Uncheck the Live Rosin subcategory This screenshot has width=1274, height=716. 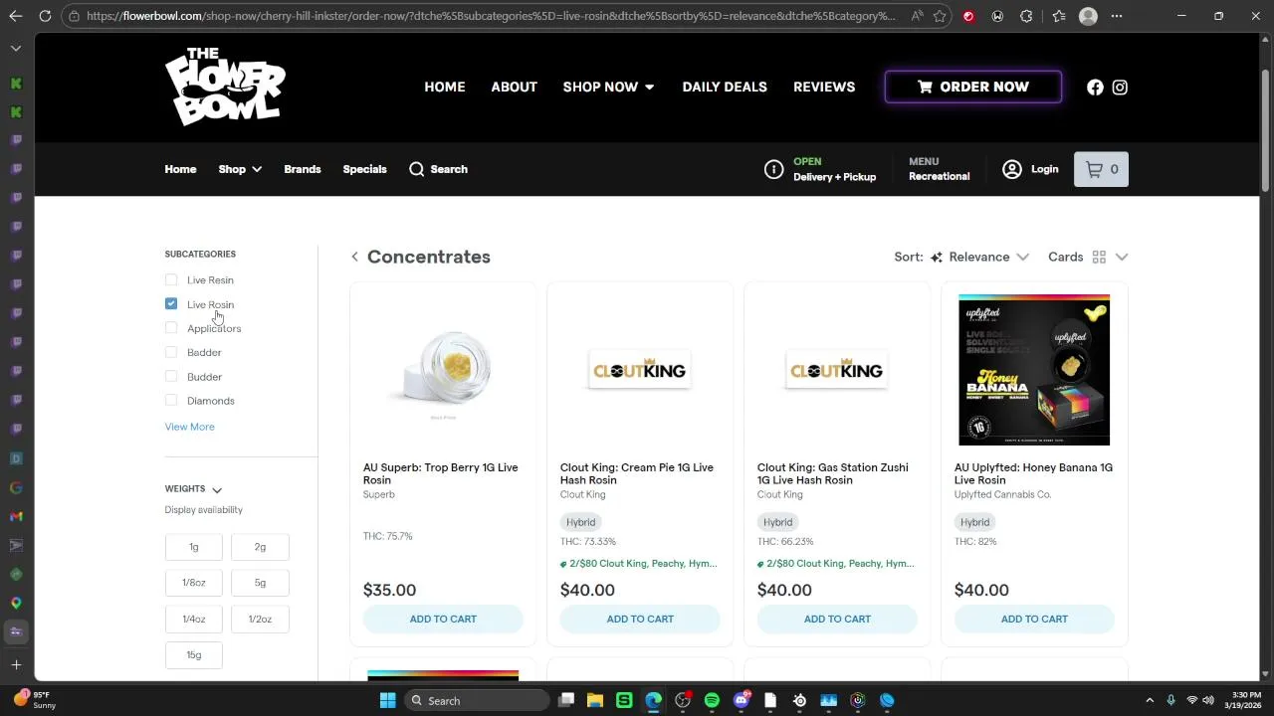coord(171,304)
